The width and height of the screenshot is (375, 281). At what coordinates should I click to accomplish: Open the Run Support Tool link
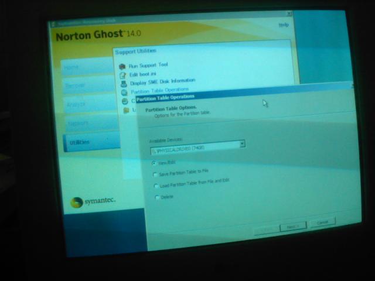point(148,65)
